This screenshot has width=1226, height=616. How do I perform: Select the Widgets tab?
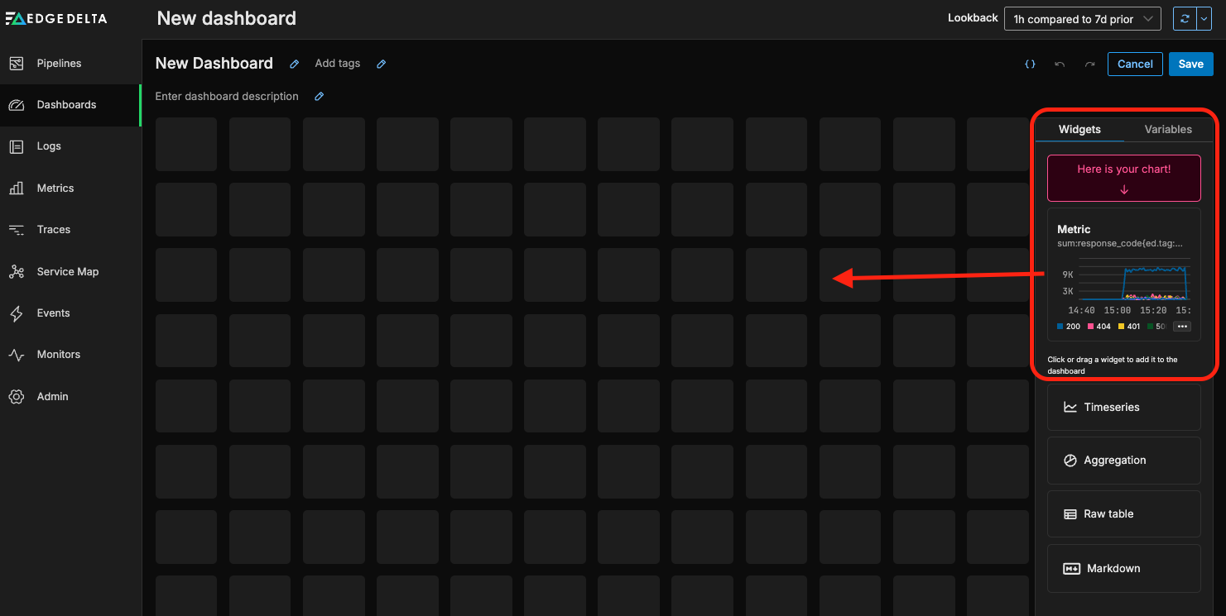coord(1079,130)
